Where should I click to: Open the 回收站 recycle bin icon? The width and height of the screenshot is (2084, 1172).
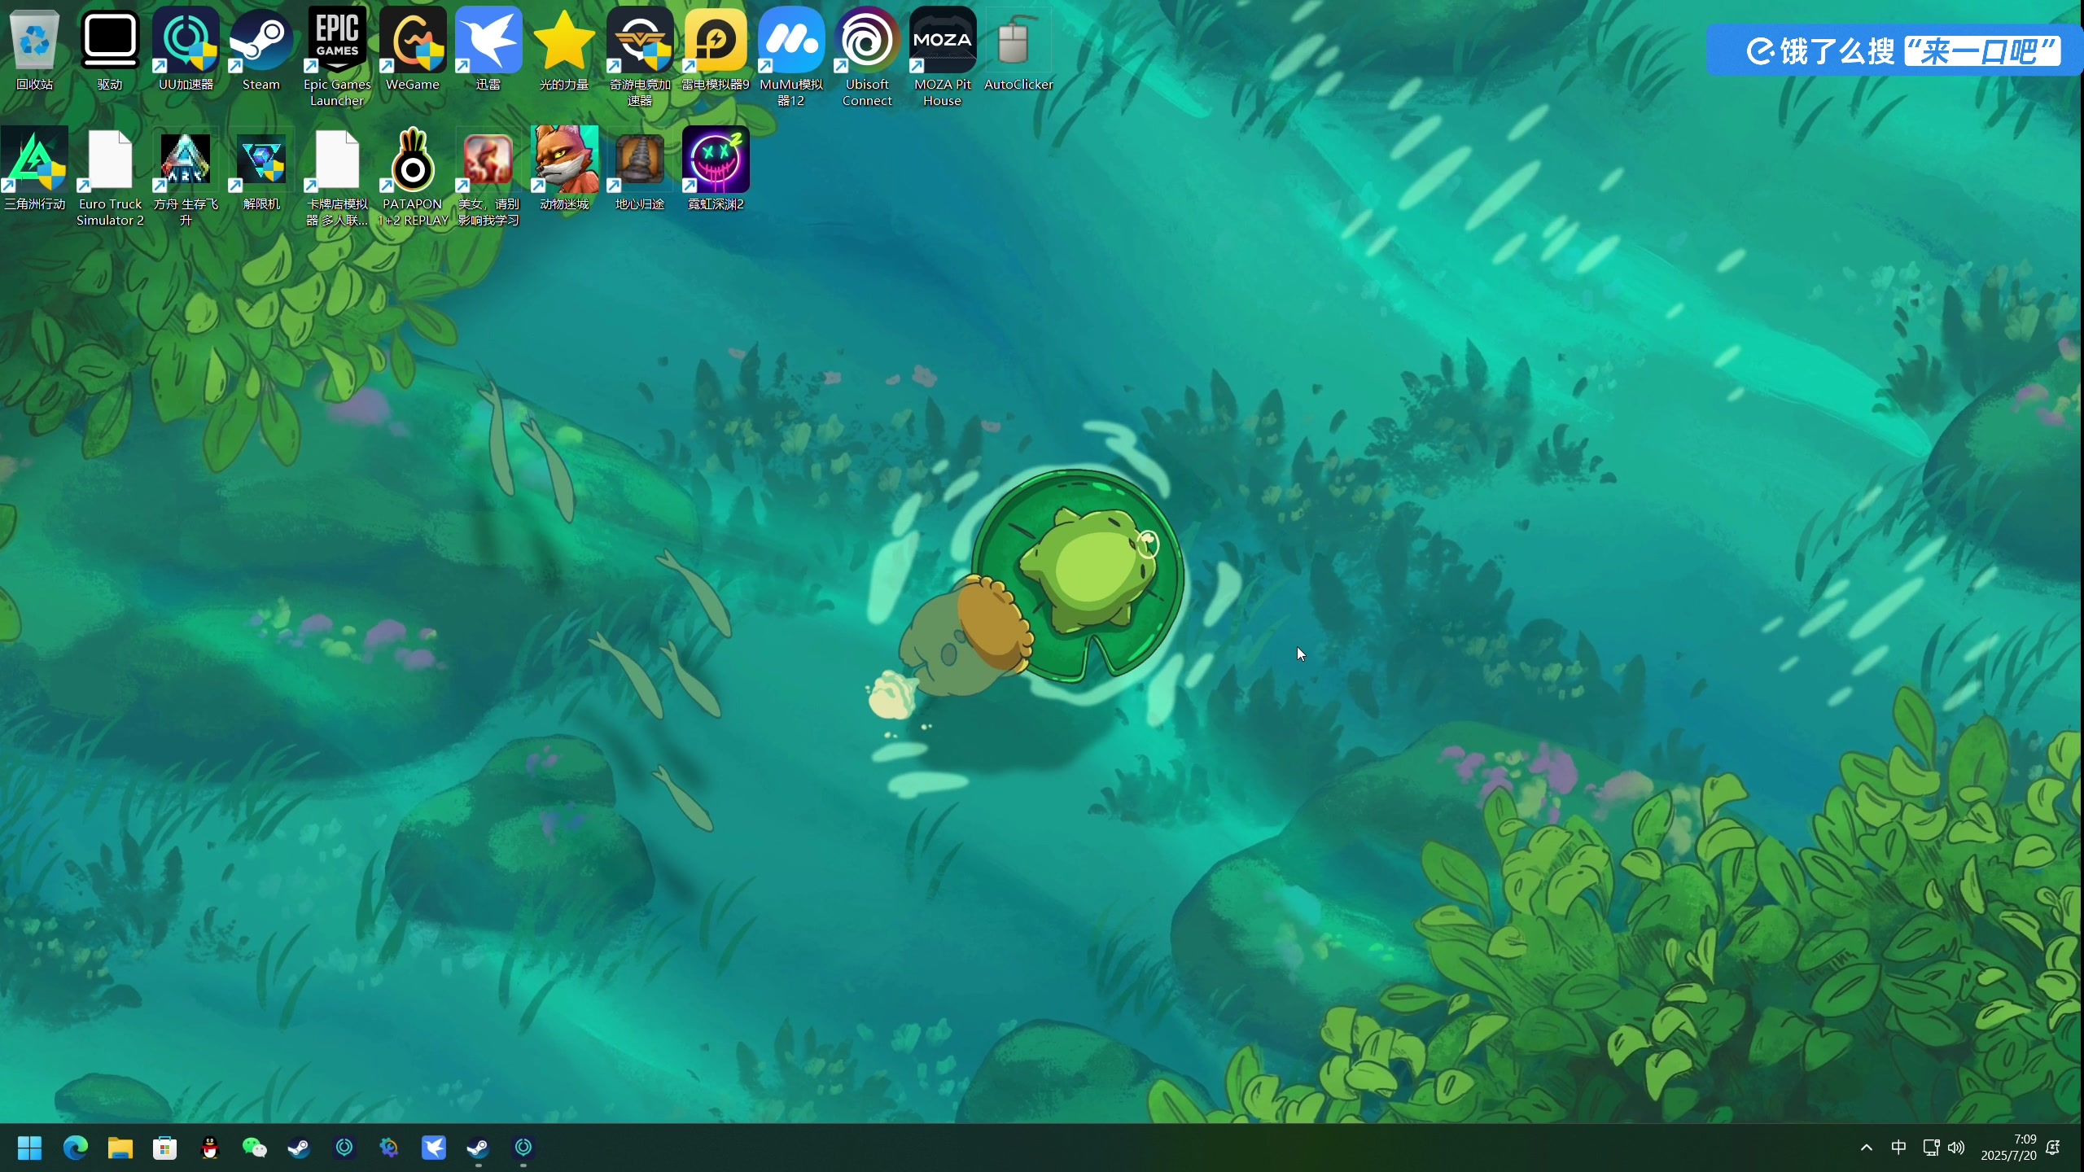34,50
